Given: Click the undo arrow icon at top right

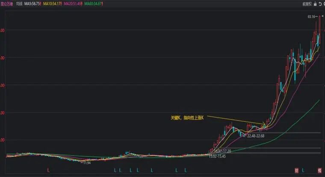Looking at the screenshot, I should tap(320, 4).
